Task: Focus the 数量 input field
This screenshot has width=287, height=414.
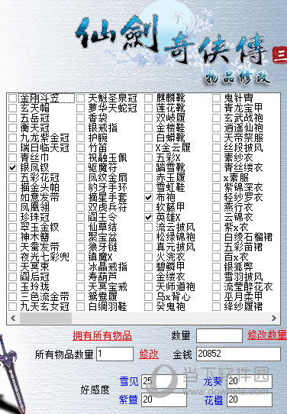Action: (x=219, y=336)
